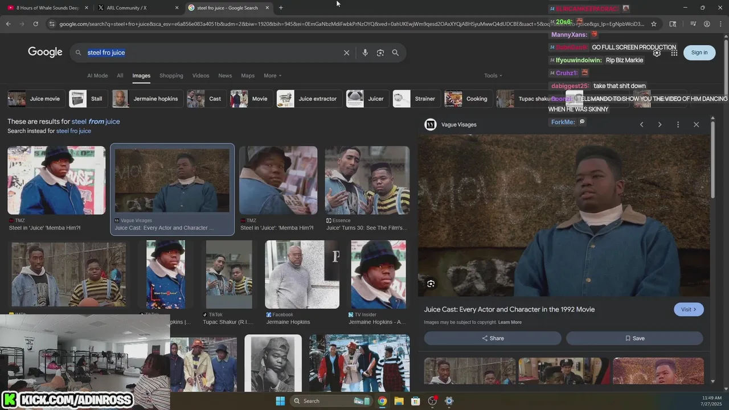Open the TV Insider Jermaine Hopkins thumbnail
Screen dimensions: 729x410
pos(378,274)
